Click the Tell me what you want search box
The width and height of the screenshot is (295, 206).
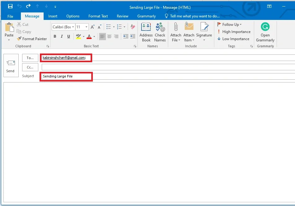tap(192, 16)
